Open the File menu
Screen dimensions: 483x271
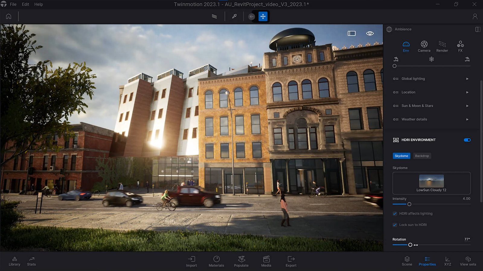point(13,4)
